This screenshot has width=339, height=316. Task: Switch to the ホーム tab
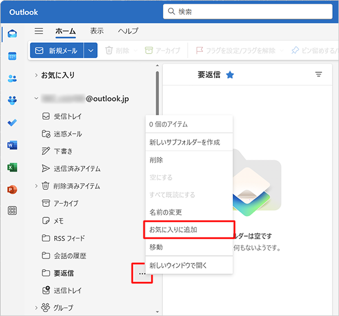pyautogui.click(x=66, y=32)
